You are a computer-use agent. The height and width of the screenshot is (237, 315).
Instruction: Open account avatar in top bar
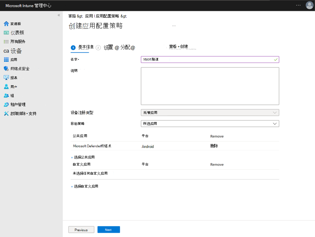pos(310,5)
